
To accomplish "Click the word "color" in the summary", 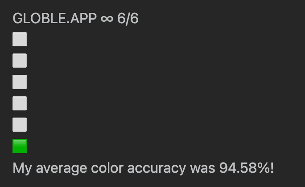I will tap(106, 168).
